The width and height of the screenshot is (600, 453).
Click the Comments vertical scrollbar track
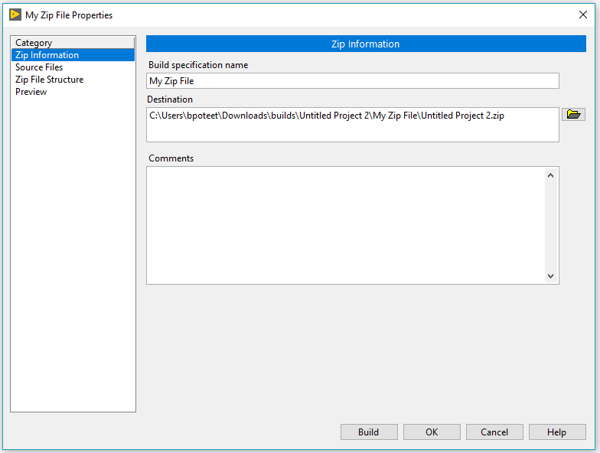pyautogui.click(x=550, y=225)
